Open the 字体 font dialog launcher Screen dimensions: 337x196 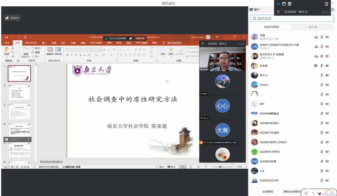(116, 61)
